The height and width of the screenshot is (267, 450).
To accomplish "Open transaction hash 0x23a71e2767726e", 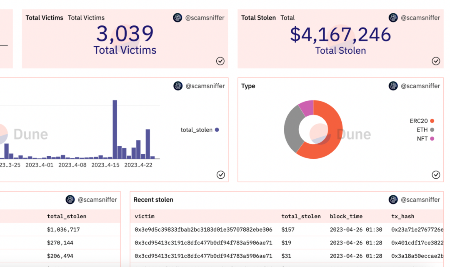I will pos(417,229).
